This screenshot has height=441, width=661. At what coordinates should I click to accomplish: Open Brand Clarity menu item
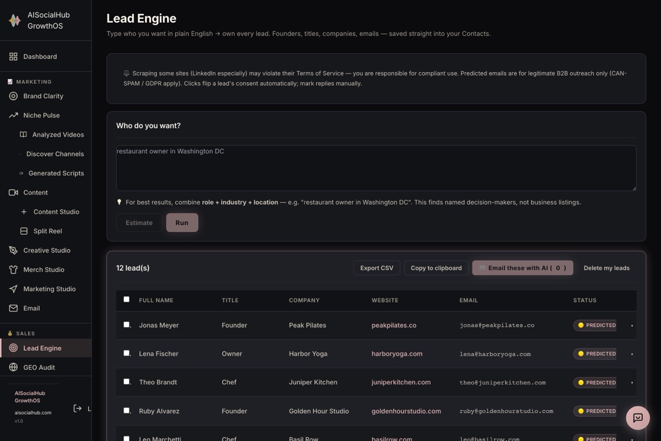point(46,96)
